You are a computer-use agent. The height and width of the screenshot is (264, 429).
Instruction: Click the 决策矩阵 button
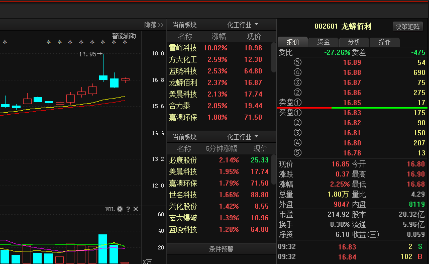(407, 27)
